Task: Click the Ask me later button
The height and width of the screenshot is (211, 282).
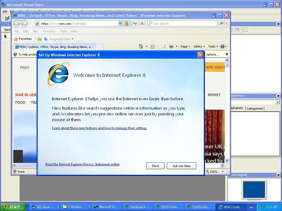Action: coord(182,166)
